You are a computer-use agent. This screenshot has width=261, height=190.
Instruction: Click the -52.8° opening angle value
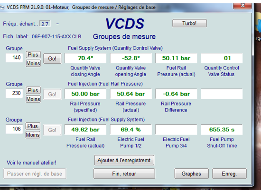click(131, 58)
